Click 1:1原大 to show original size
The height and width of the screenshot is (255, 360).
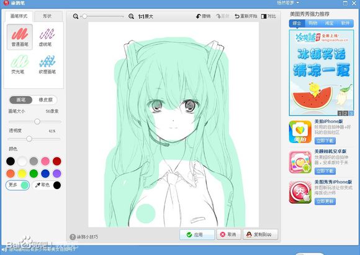tap(146, 17)
